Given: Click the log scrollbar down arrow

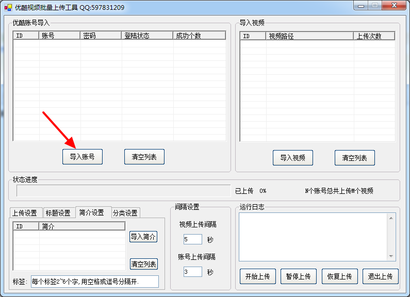Looking at the screenshot, I should tap(391, 256).
